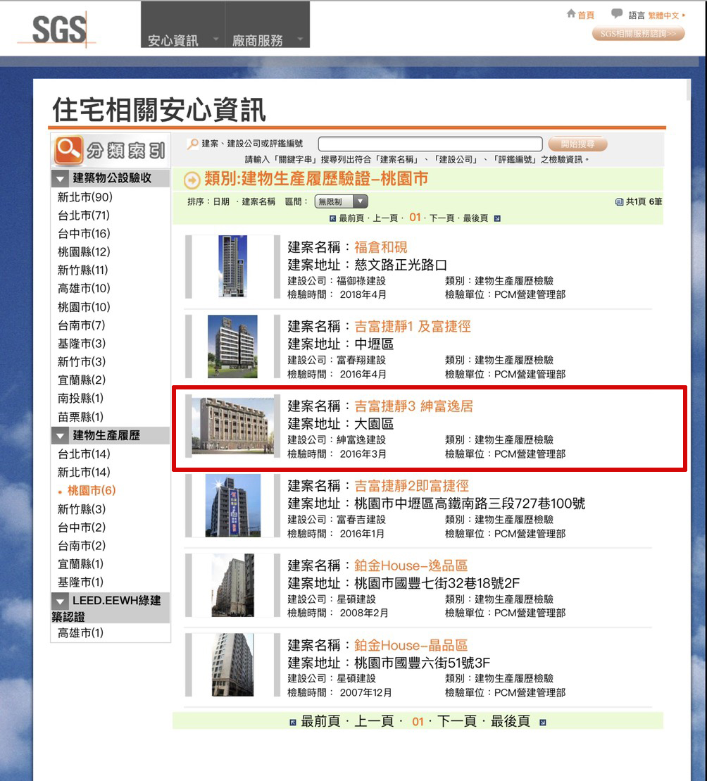707x781 pixels.
Task: Click the bottom last-page arrow icon
Action: point(543,723)
